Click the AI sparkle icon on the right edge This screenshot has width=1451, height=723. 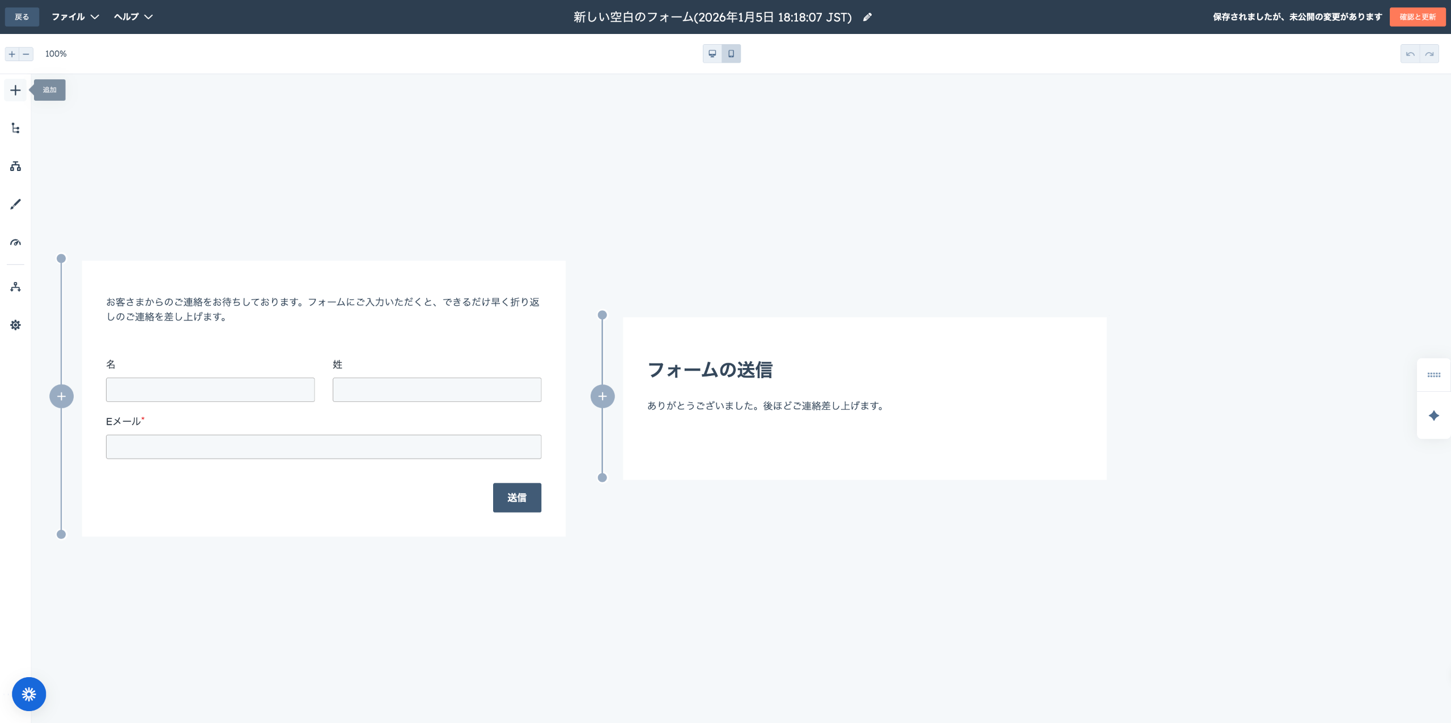(1433, 416)
